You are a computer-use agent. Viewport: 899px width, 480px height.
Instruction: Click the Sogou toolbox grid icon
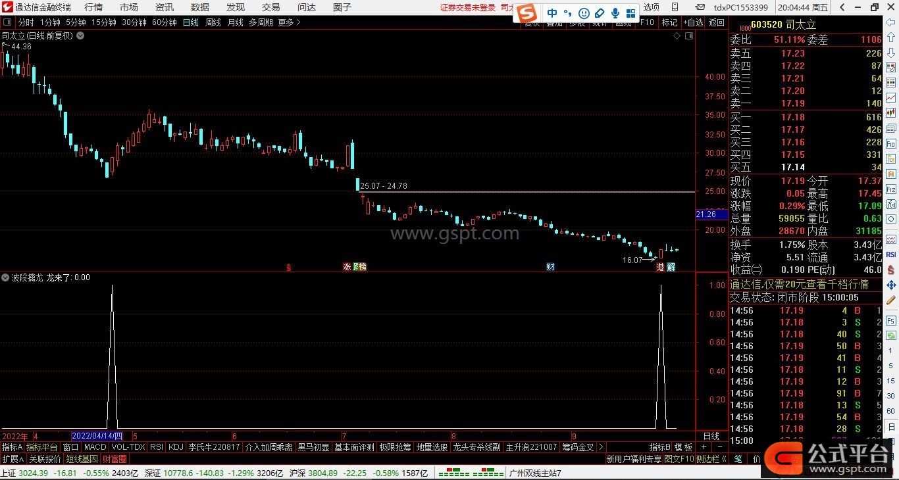point(631,13)
